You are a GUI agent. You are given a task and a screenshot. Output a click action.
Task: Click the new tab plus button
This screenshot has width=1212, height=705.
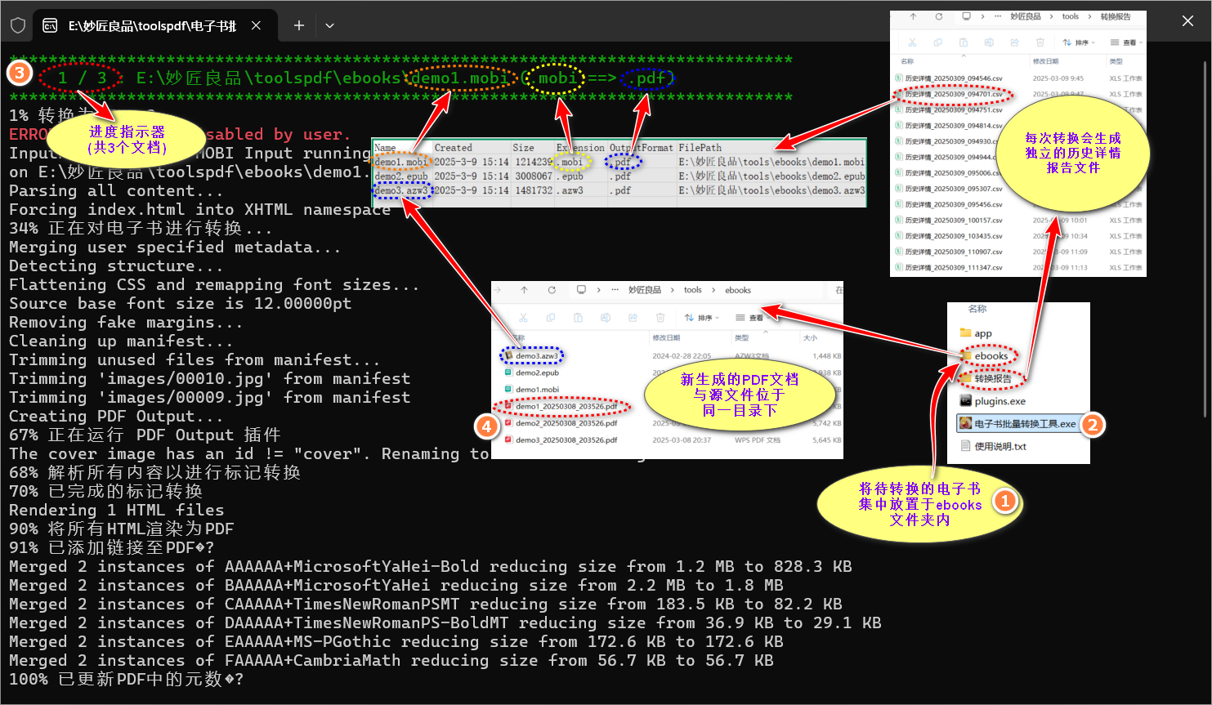299,25
